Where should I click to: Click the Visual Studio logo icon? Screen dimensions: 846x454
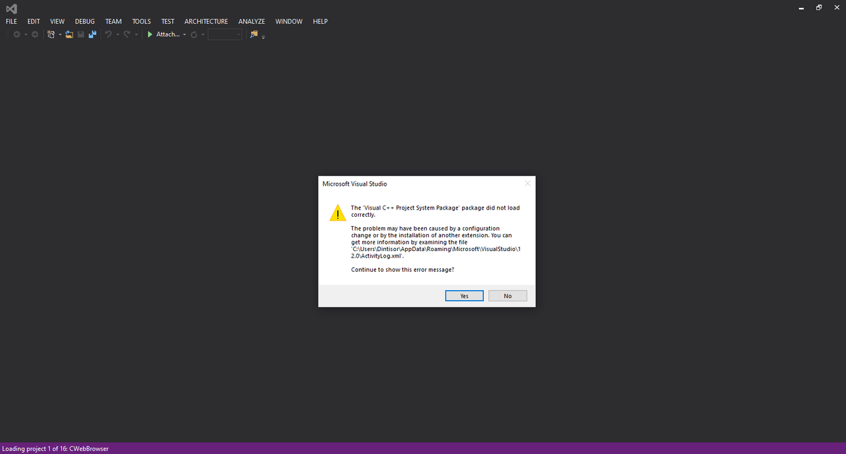tap(11, 8)
